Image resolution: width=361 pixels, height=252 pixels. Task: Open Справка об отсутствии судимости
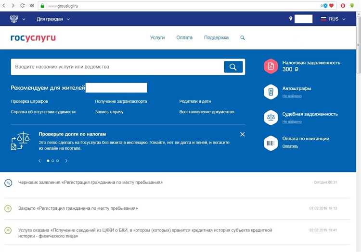click(43, 112)
